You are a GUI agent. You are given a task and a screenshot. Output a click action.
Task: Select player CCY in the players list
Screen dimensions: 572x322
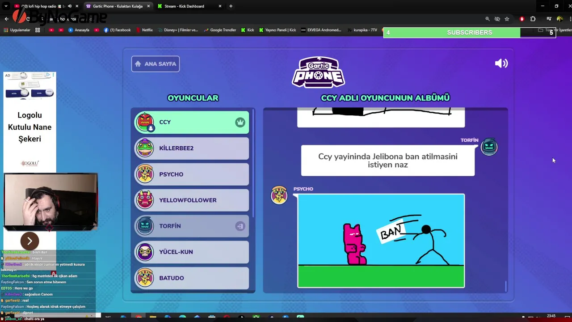[x=192, y=122]
